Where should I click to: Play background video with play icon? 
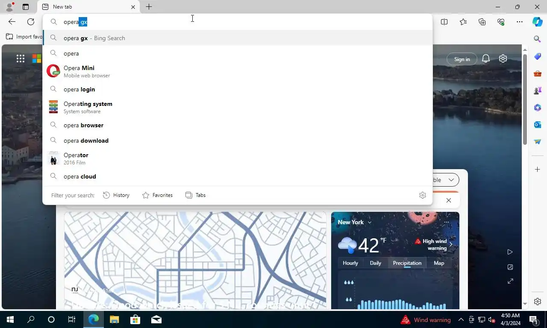pyautogui.click(x=510, y=252)
